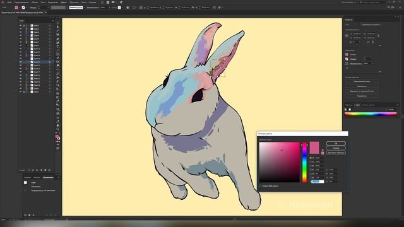Confirm color with the OK button
This screenshot has height=227, width=404.
[x=336, y=144]
